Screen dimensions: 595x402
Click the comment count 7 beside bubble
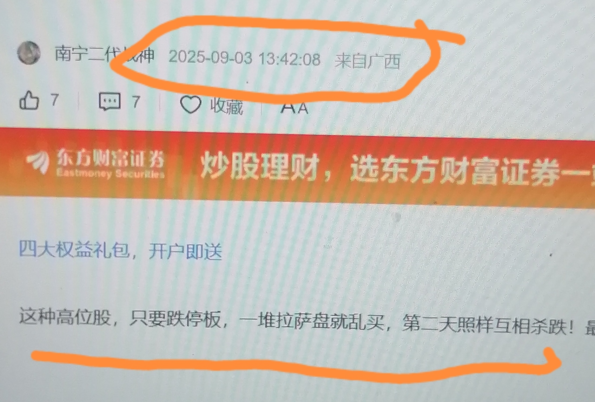136,102
